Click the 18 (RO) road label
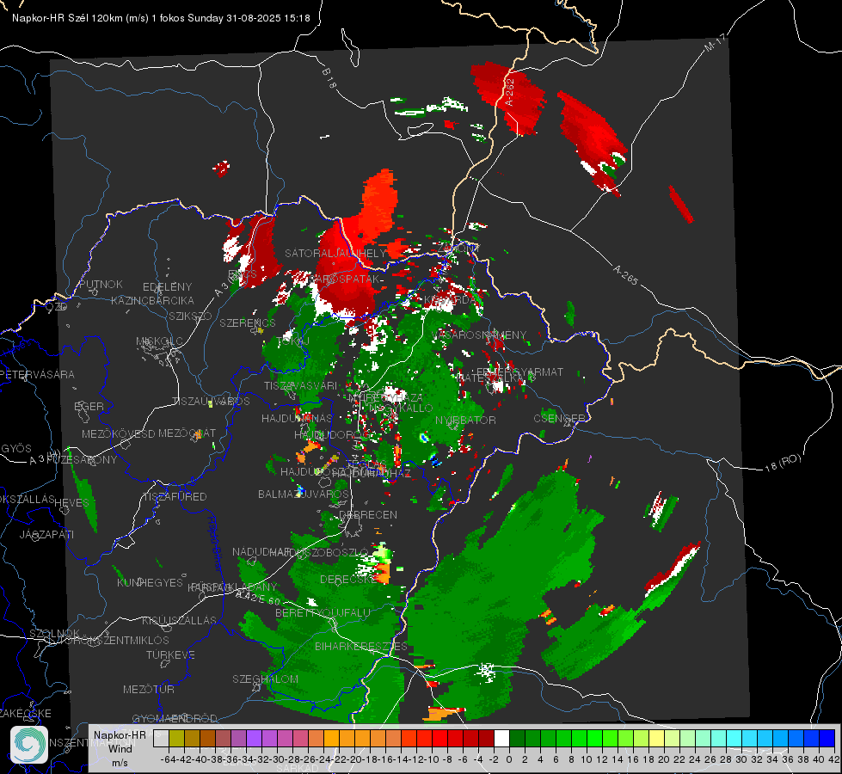The width and height of the screenshot is (842, 774). click(x=783, y=463)
